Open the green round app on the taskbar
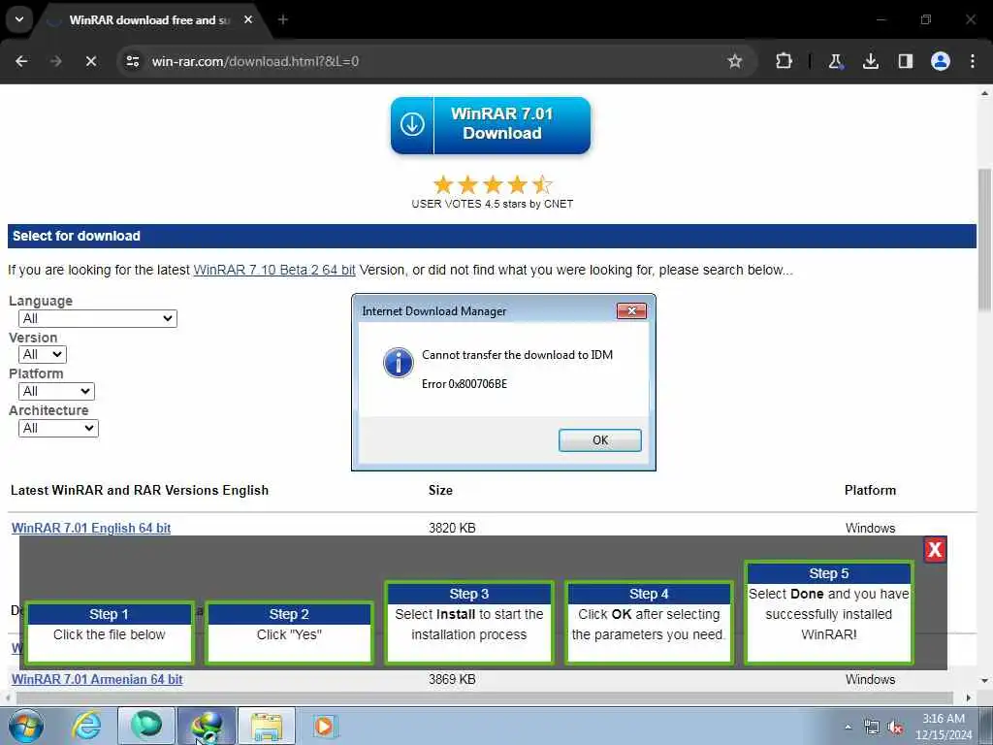Viewport: 993px width, 745px height. click(146, 726)
